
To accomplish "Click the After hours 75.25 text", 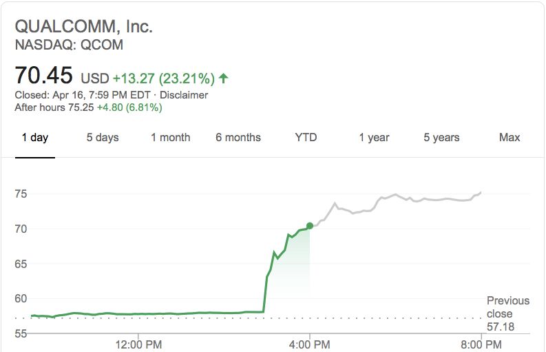I will pos(54,107).
